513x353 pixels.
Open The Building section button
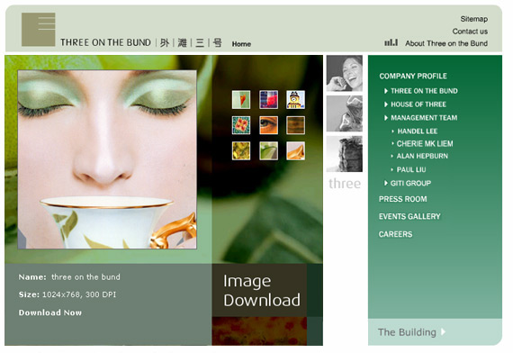(435, 332)
